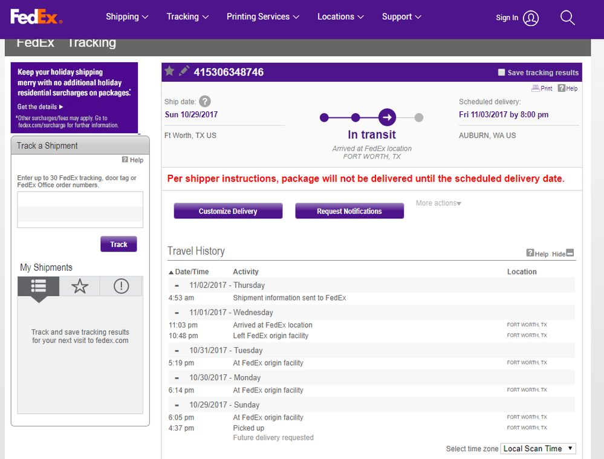This screenshot has width=604, height=459.
Task: Click the red shipper instructions notice
Action: 366,178
